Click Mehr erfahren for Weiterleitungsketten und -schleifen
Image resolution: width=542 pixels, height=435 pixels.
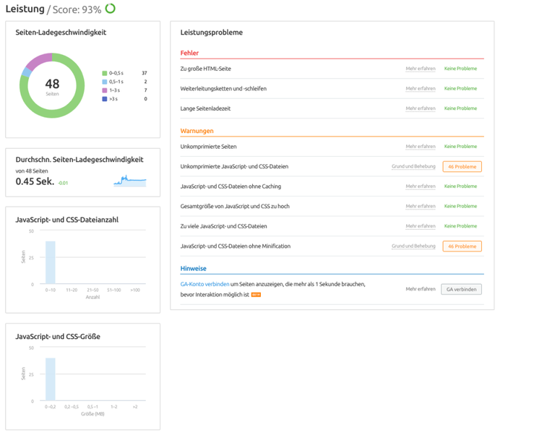[421, 88]
